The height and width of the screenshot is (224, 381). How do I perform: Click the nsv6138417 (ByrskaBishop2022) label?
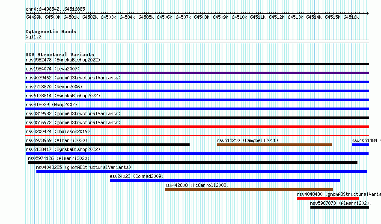pyautogui.click(x=63, y=149)
